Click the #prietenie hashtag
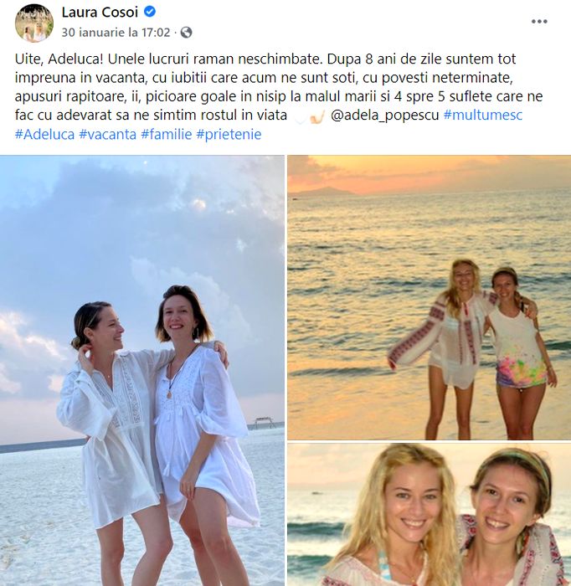 pos(229,134)
